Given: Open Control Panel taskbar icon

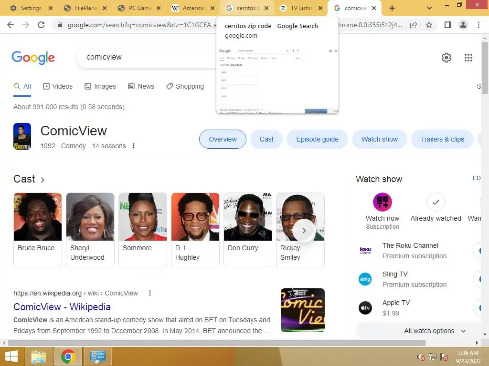Looking at the screenshot, I should (98, 356).
